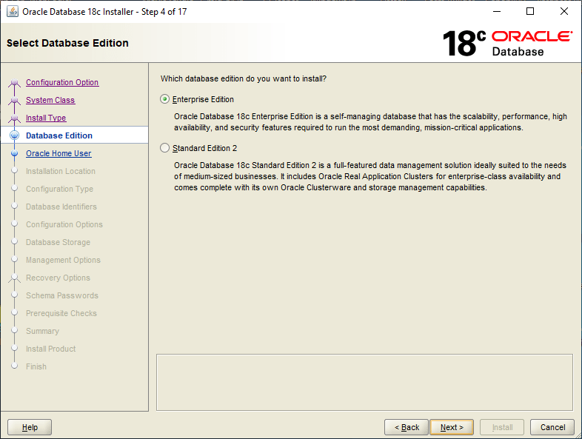582x439 pixels.
Task: Click the Prerequisite Checks step text
Action: 61,314
